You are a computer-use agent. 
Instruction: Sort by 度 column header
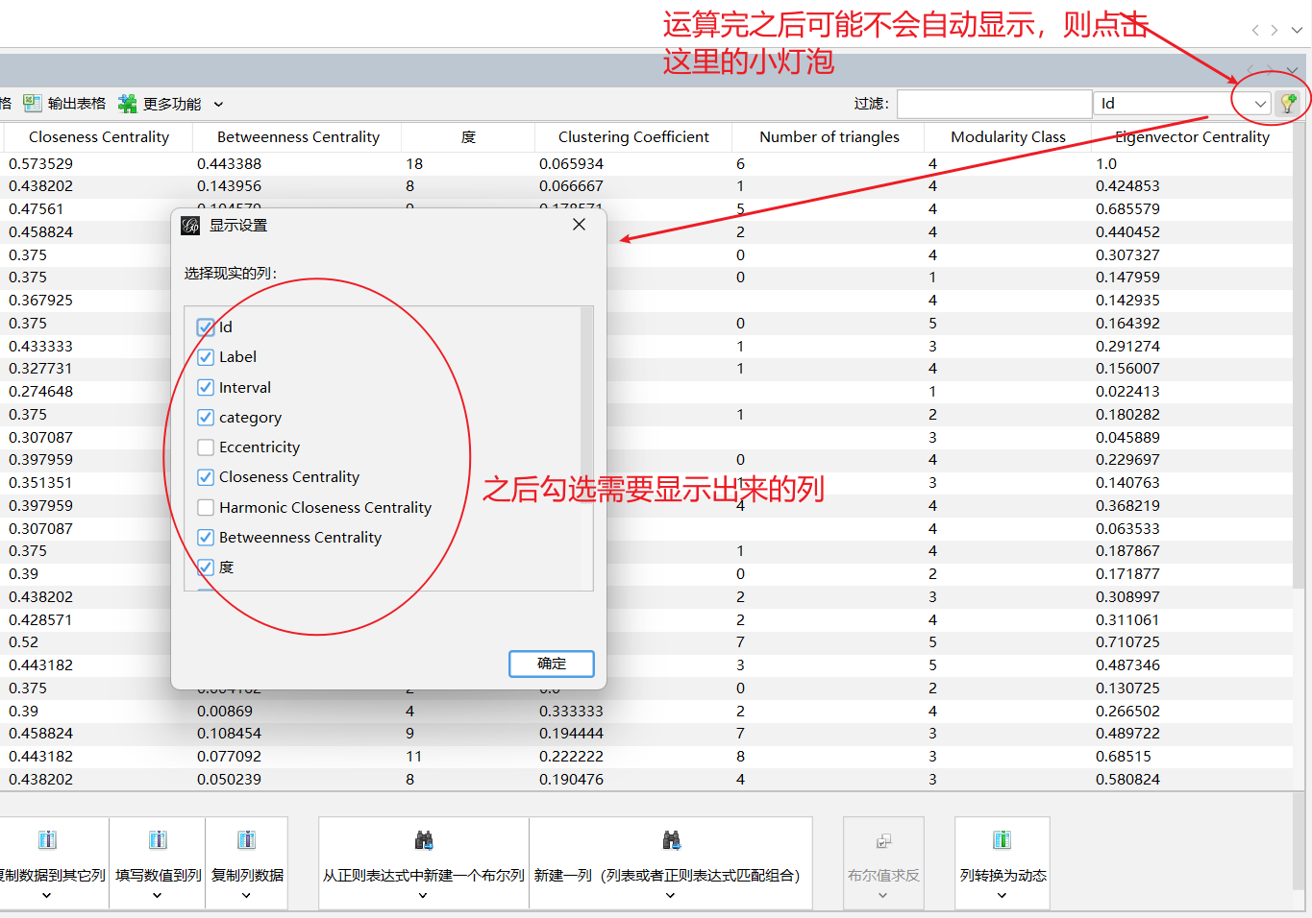click(x=468, y=137)
